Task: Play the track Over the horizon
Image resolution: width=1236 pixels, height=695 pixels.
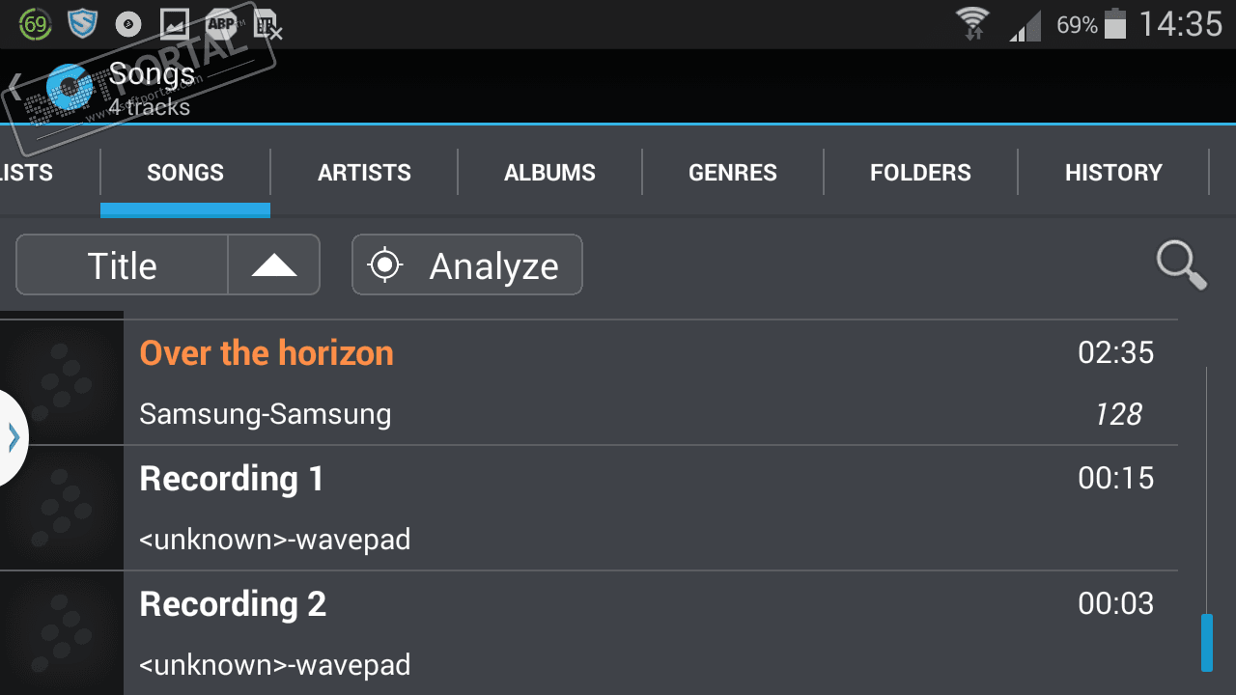Action: 267,353
